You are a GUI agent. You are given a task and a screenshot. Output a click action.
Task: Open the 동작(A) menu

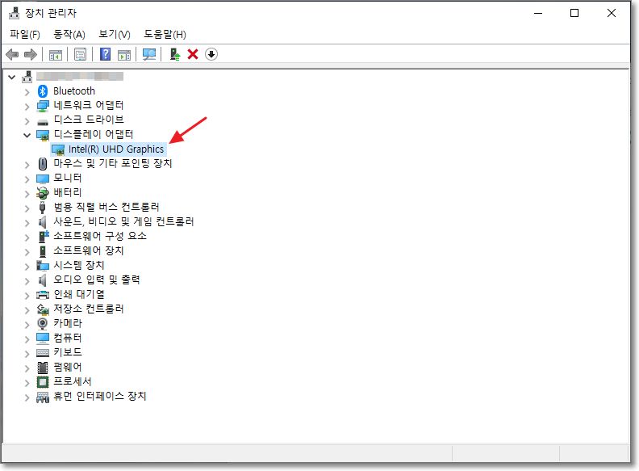69,34
